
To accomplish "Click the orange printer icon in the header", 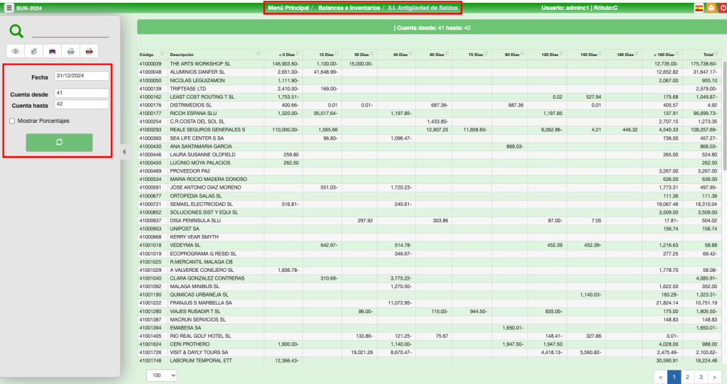I will point(711,8).
